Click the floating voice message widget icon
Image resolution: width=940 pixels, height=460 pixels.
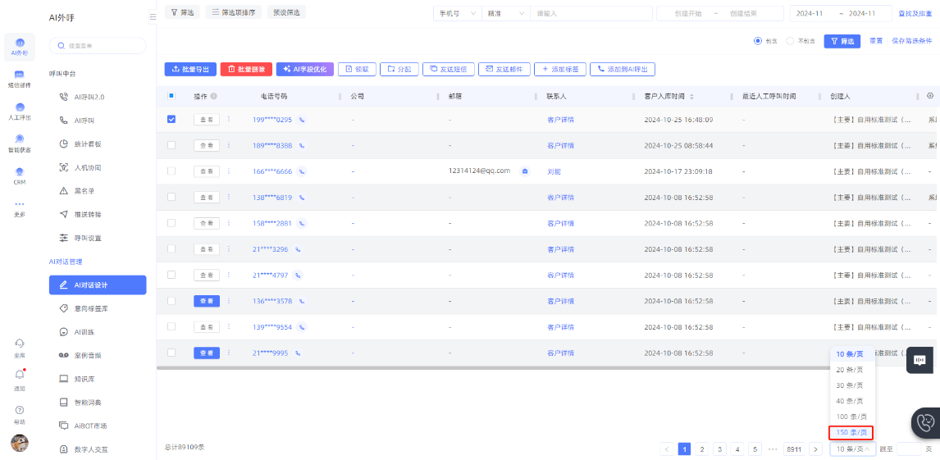pos(919,360)
